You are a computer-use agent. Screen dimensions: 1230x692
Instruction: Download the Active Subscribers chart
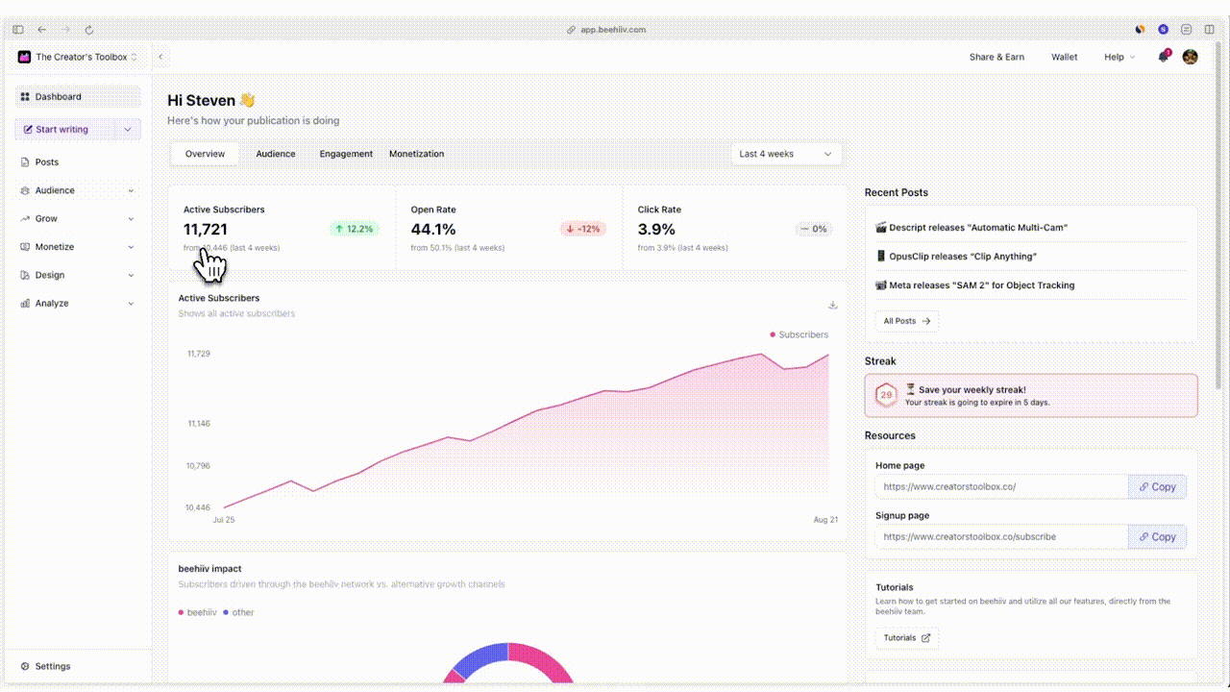pos(832,305)
